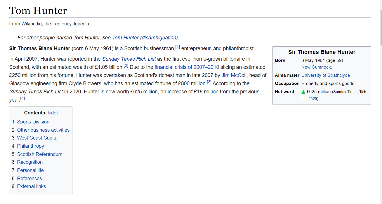Open the Sunday Times Rich List link

click(x=129, y=59)
